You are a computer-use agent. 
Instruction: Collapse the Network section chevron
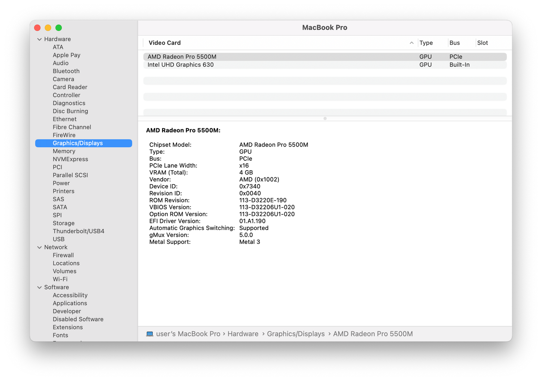coord(39,247)
